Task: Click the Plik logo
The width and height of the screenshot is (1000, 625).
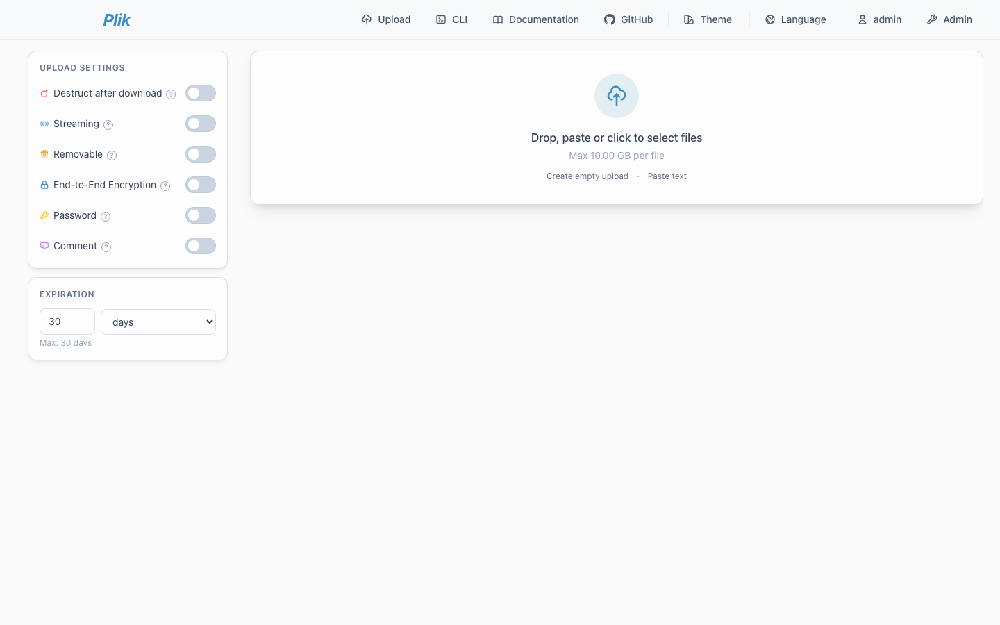Action: [117, 19]
